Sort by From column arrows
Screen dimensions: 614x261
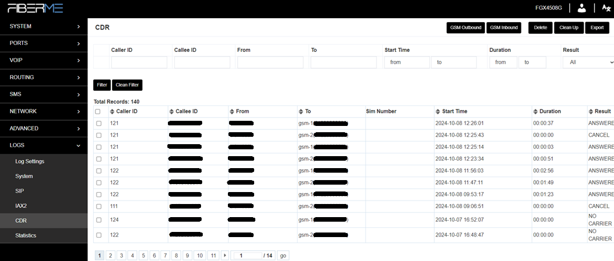coord(232,112)
